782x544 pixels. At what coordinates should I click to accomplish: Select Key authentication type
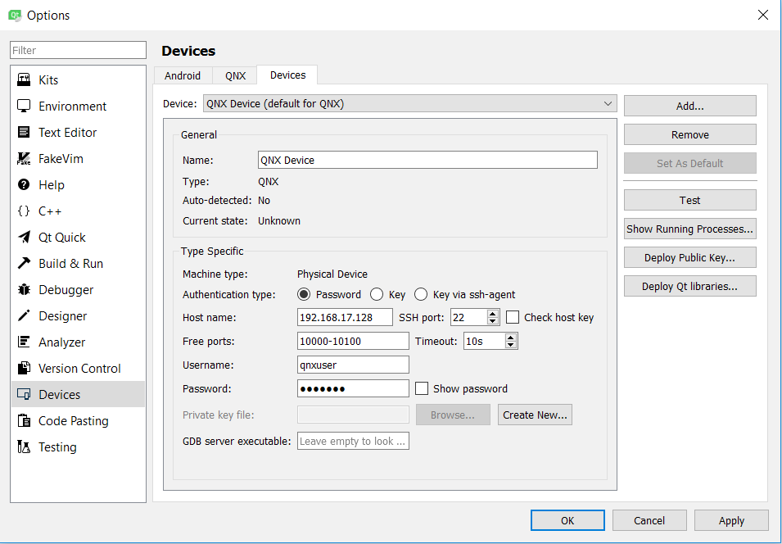377,294
